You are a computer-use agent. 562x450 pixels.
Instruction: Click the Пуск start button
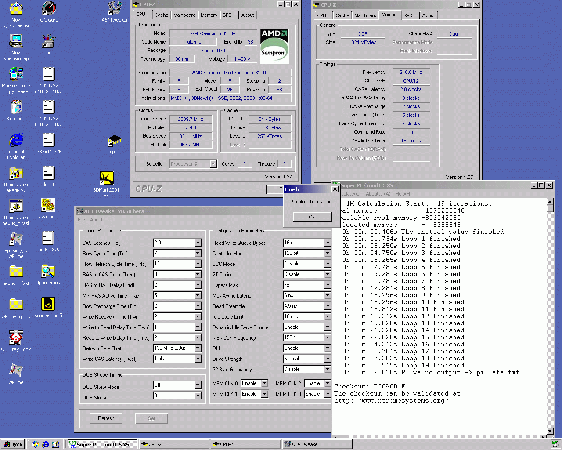(13, 444)
